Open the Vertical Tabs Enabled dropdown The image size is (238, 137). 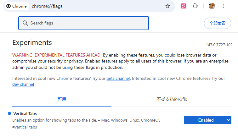[208, 120]
